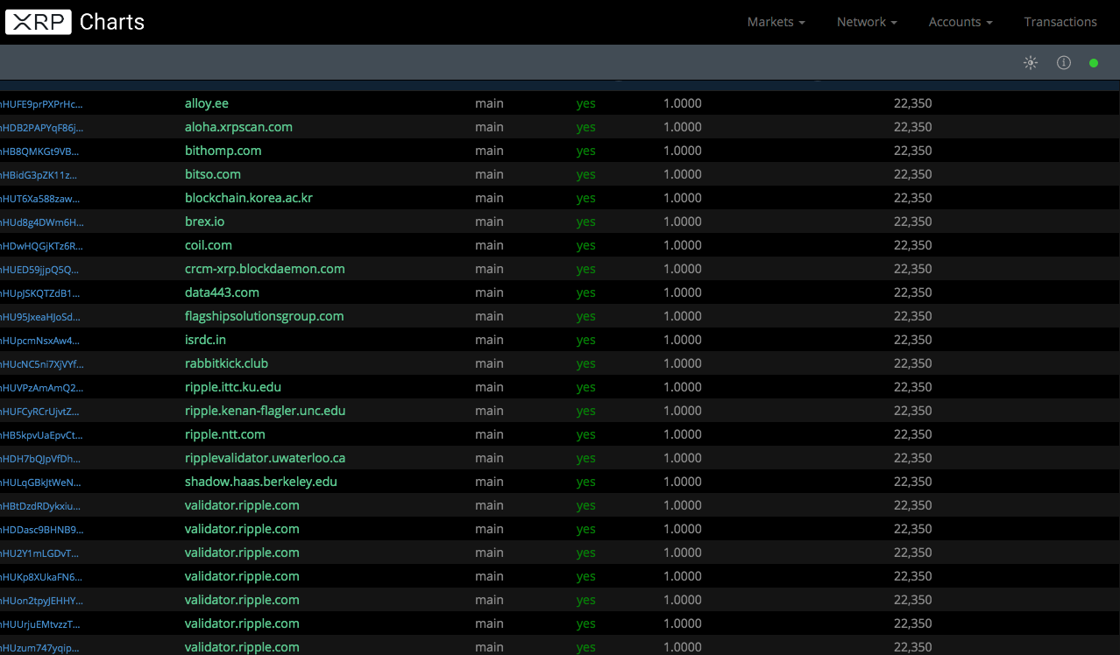Open the coil.com validator link

coord(209,245)
